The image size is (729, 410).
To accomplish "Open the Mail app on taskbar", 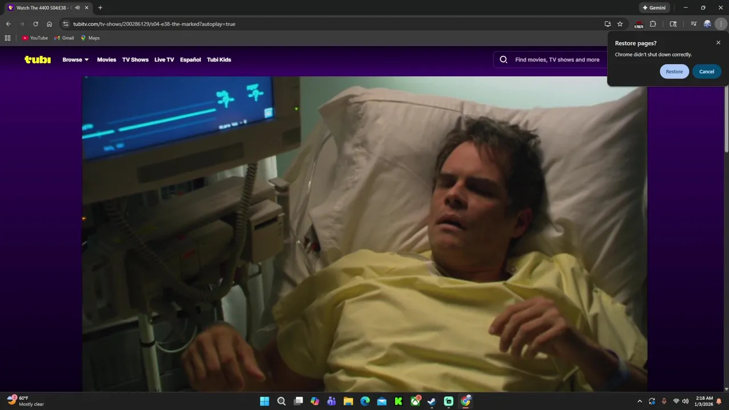I will point(382,401).
